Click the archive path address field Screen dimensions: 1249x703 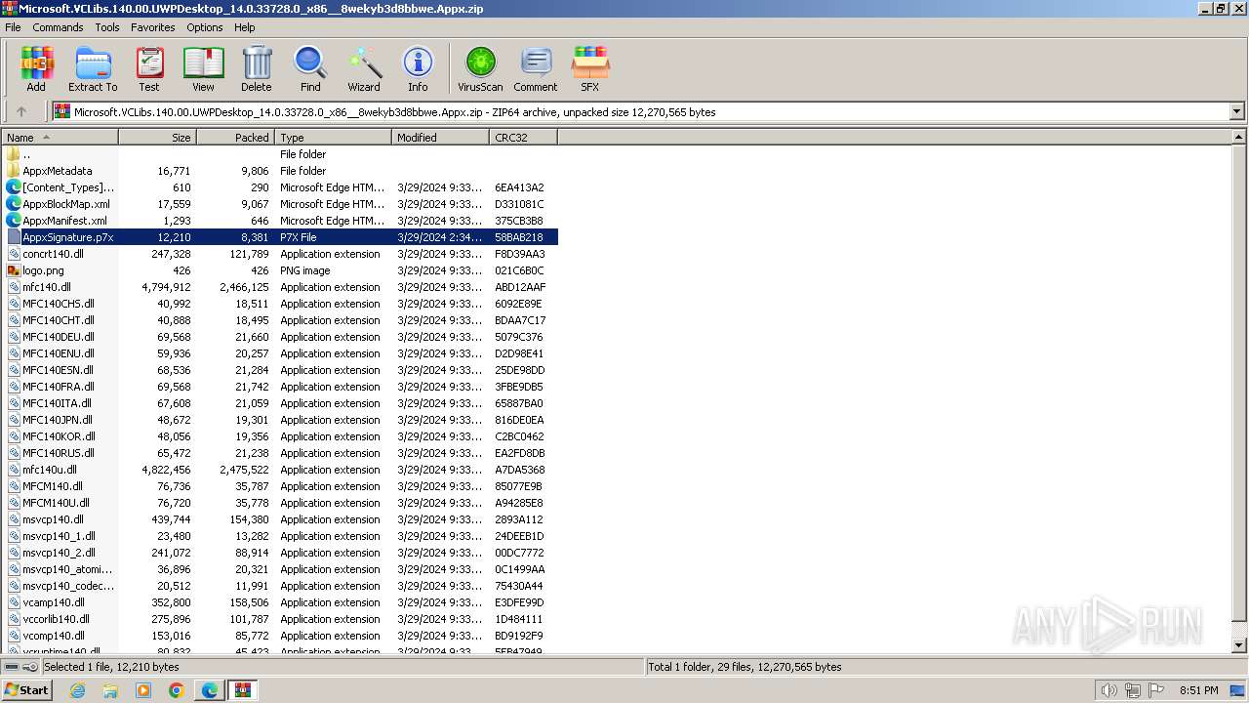641,112
